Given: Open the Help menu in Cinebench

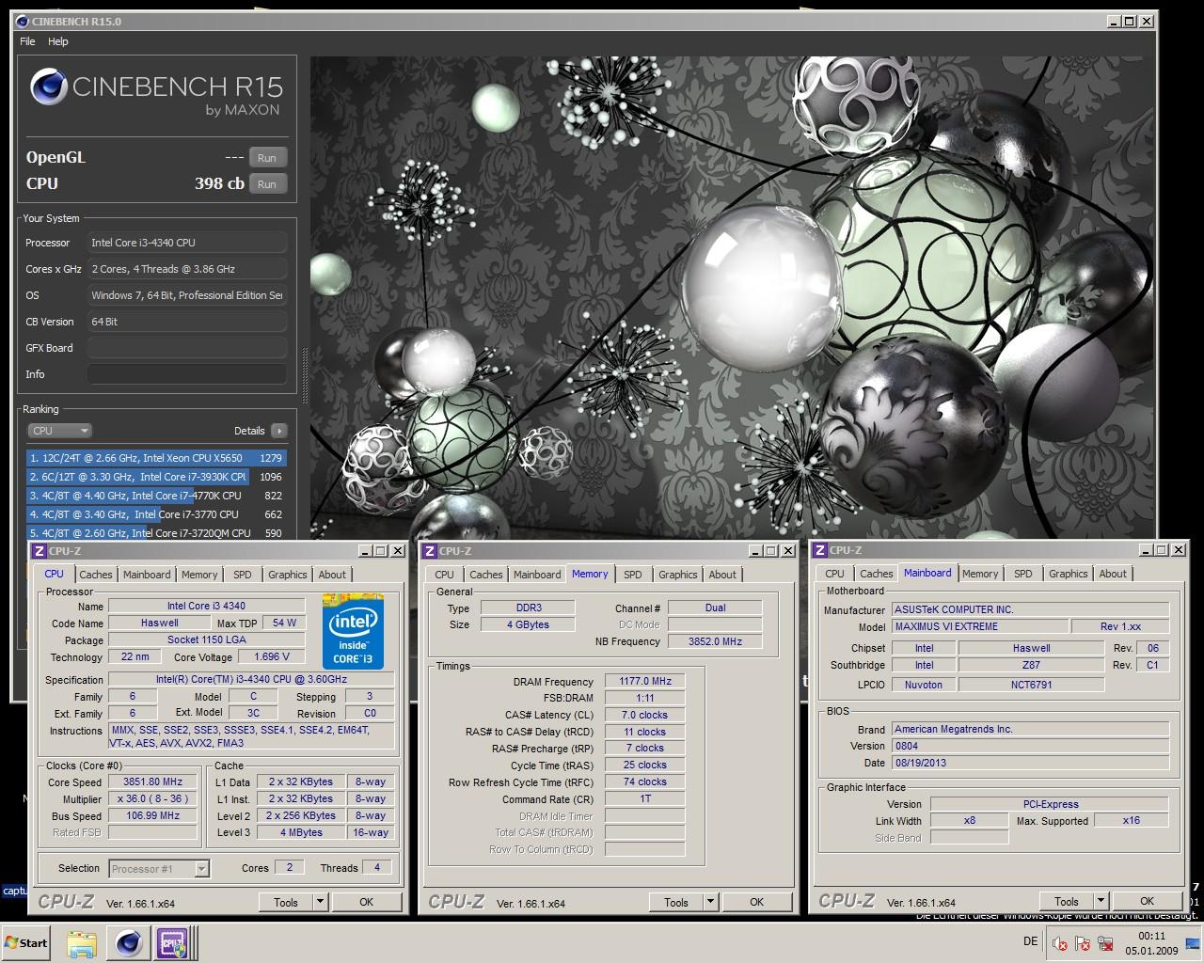Looking at the screenshot, I should (58, 41).
